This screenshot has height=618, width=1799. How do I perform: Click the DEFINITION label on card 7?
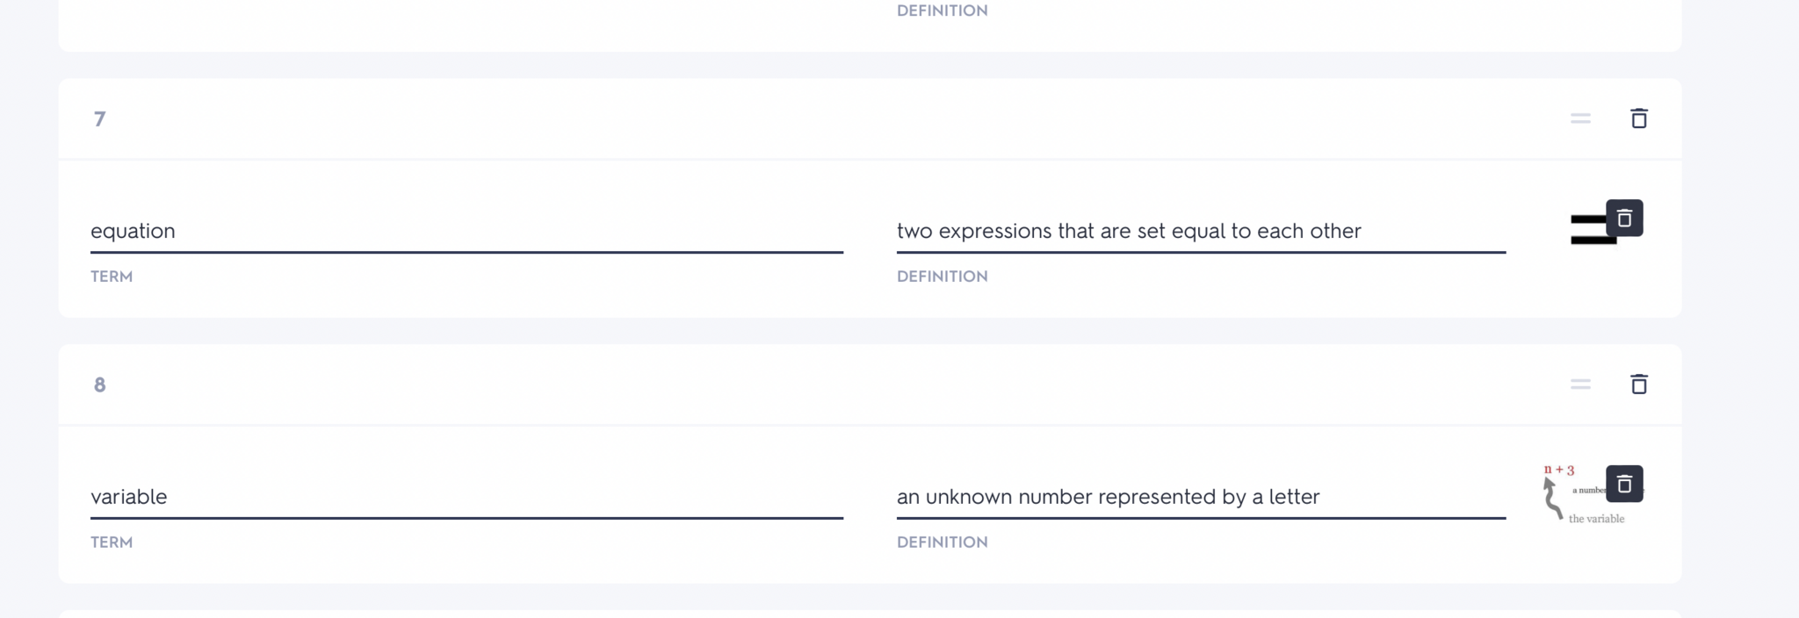[x=942, y=277]
